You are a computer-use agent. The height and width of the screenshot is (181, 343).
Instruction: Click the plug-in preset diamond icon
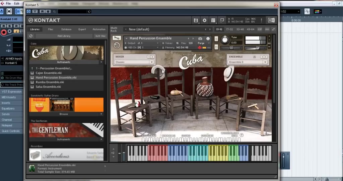[89, 12]
